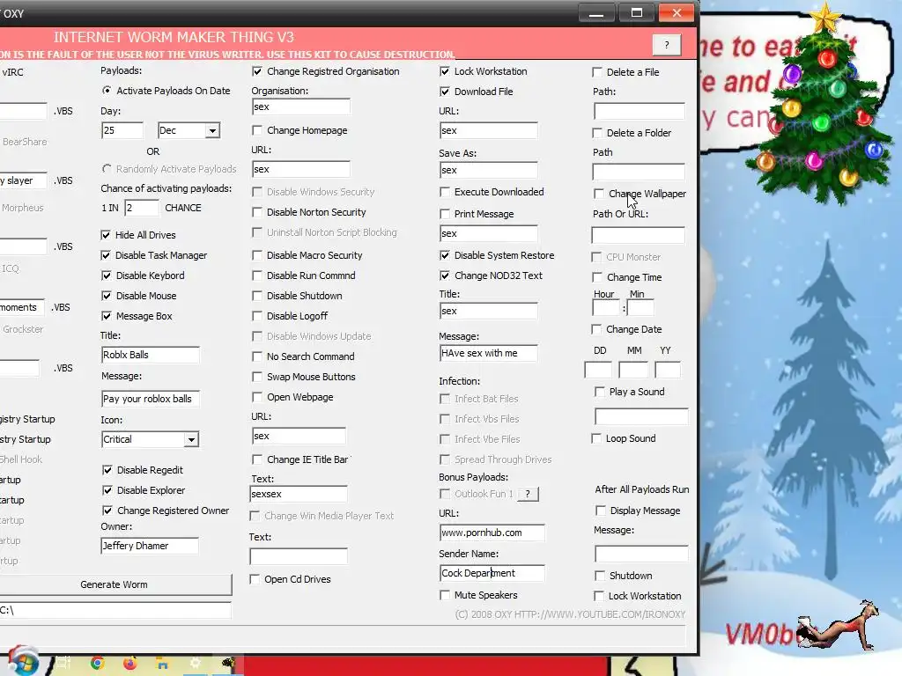Enable Disable Norton Security checkbox
This screenshot has height=676, width=902.
click(x=257, y=212)
